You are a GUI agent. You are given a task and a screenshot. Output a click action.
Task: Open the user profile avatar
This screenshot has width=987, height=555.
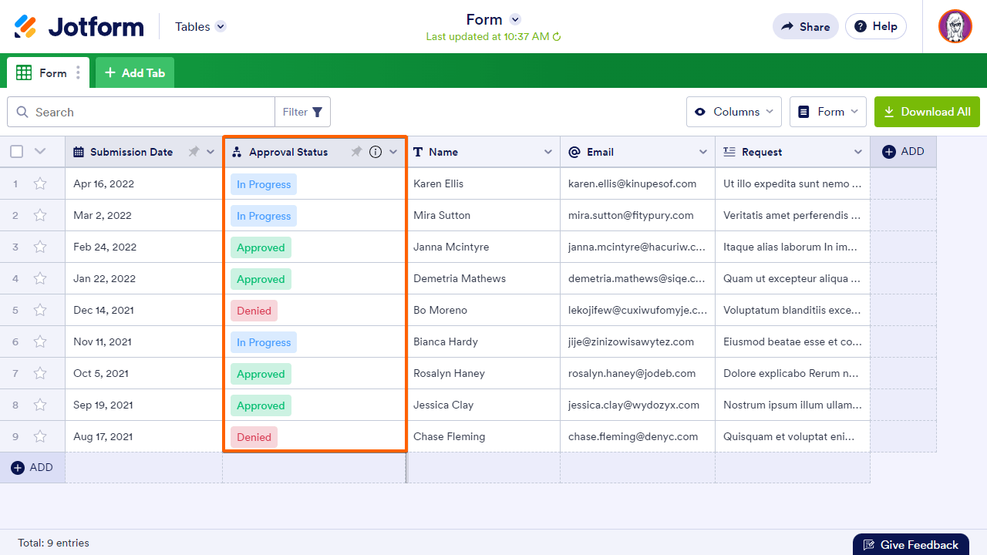[955, 26]
